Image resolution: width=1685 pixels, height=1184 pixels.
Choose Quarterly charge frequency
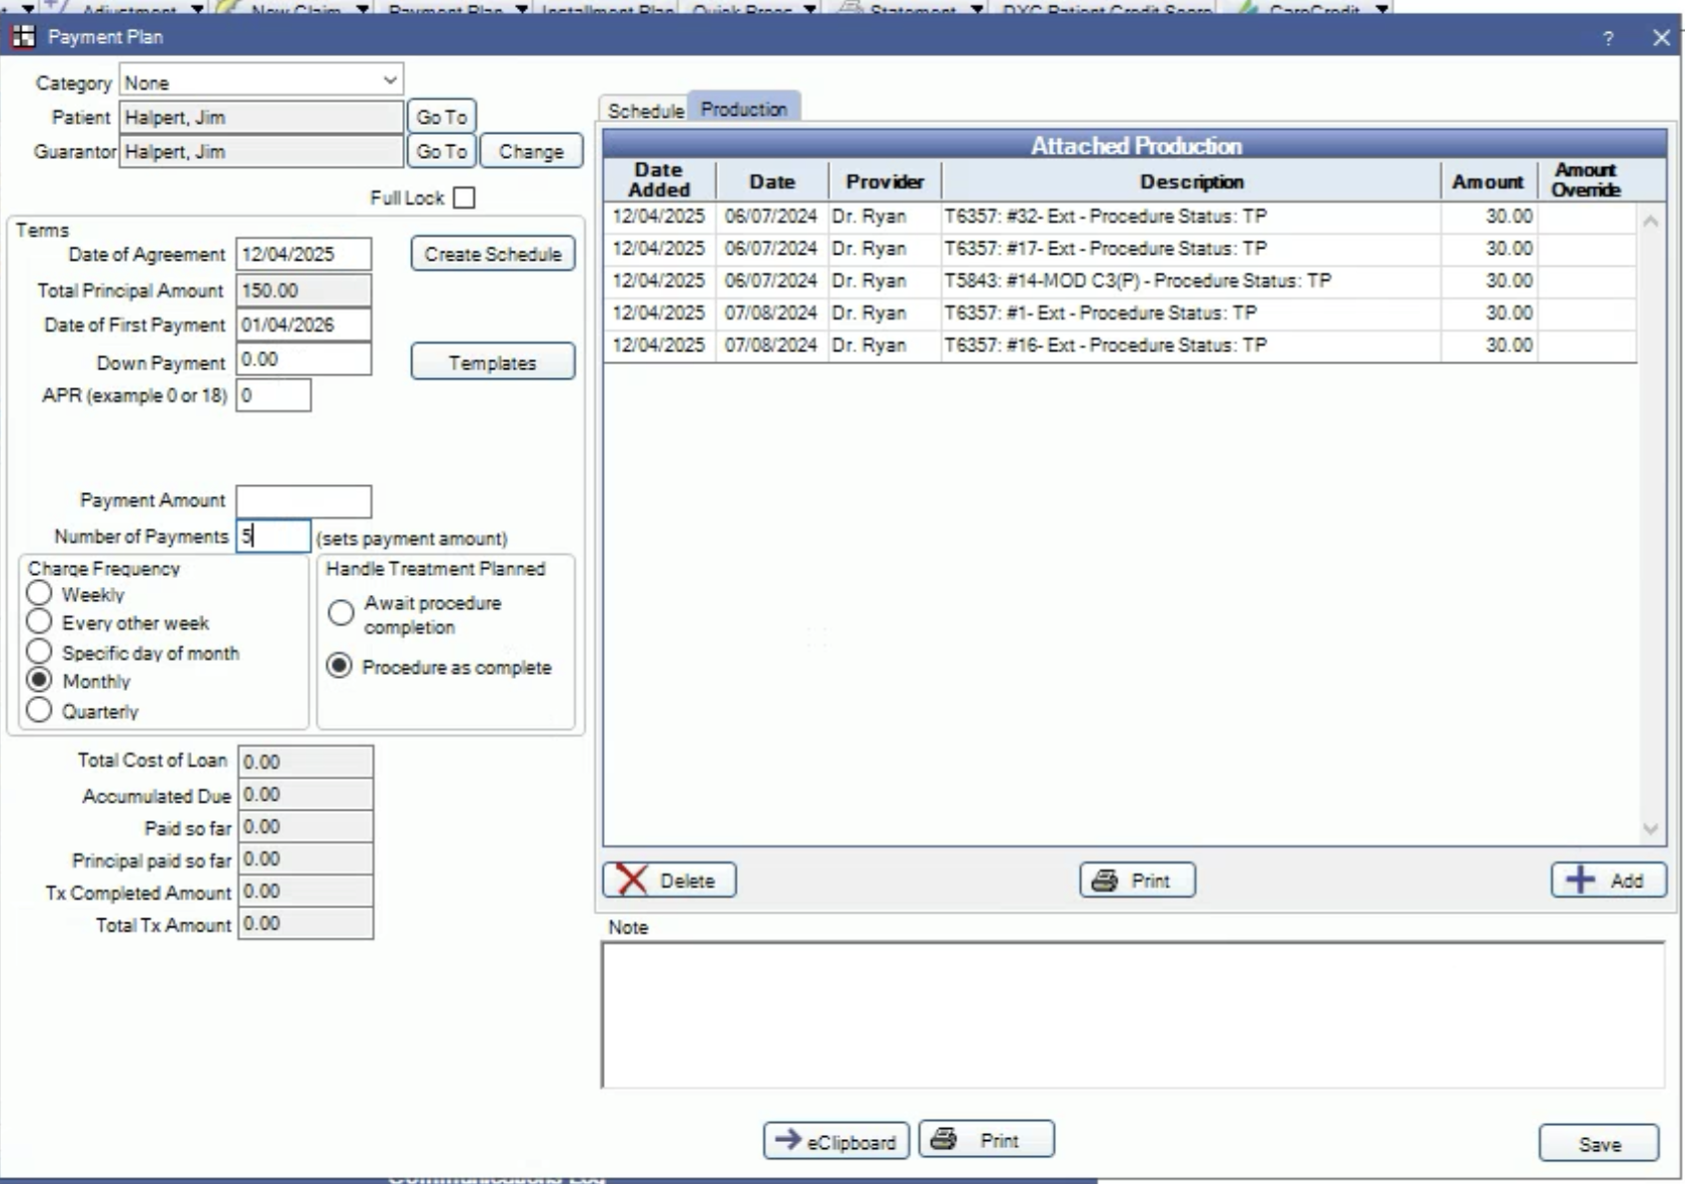click(39, 711)
